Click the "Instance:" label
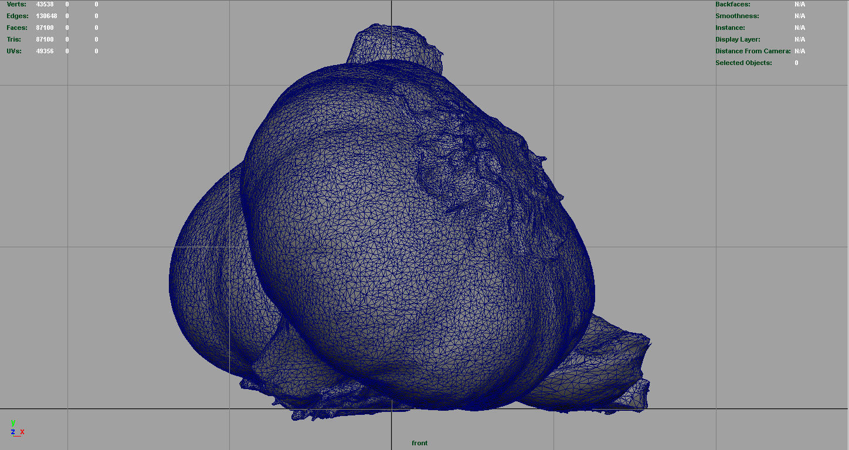849x450 pixels. [730, 28]
